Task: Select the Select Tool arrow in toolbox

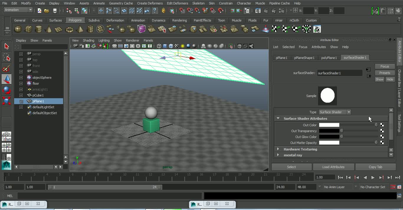Action: pyautogui.click(x=6, y=46)
